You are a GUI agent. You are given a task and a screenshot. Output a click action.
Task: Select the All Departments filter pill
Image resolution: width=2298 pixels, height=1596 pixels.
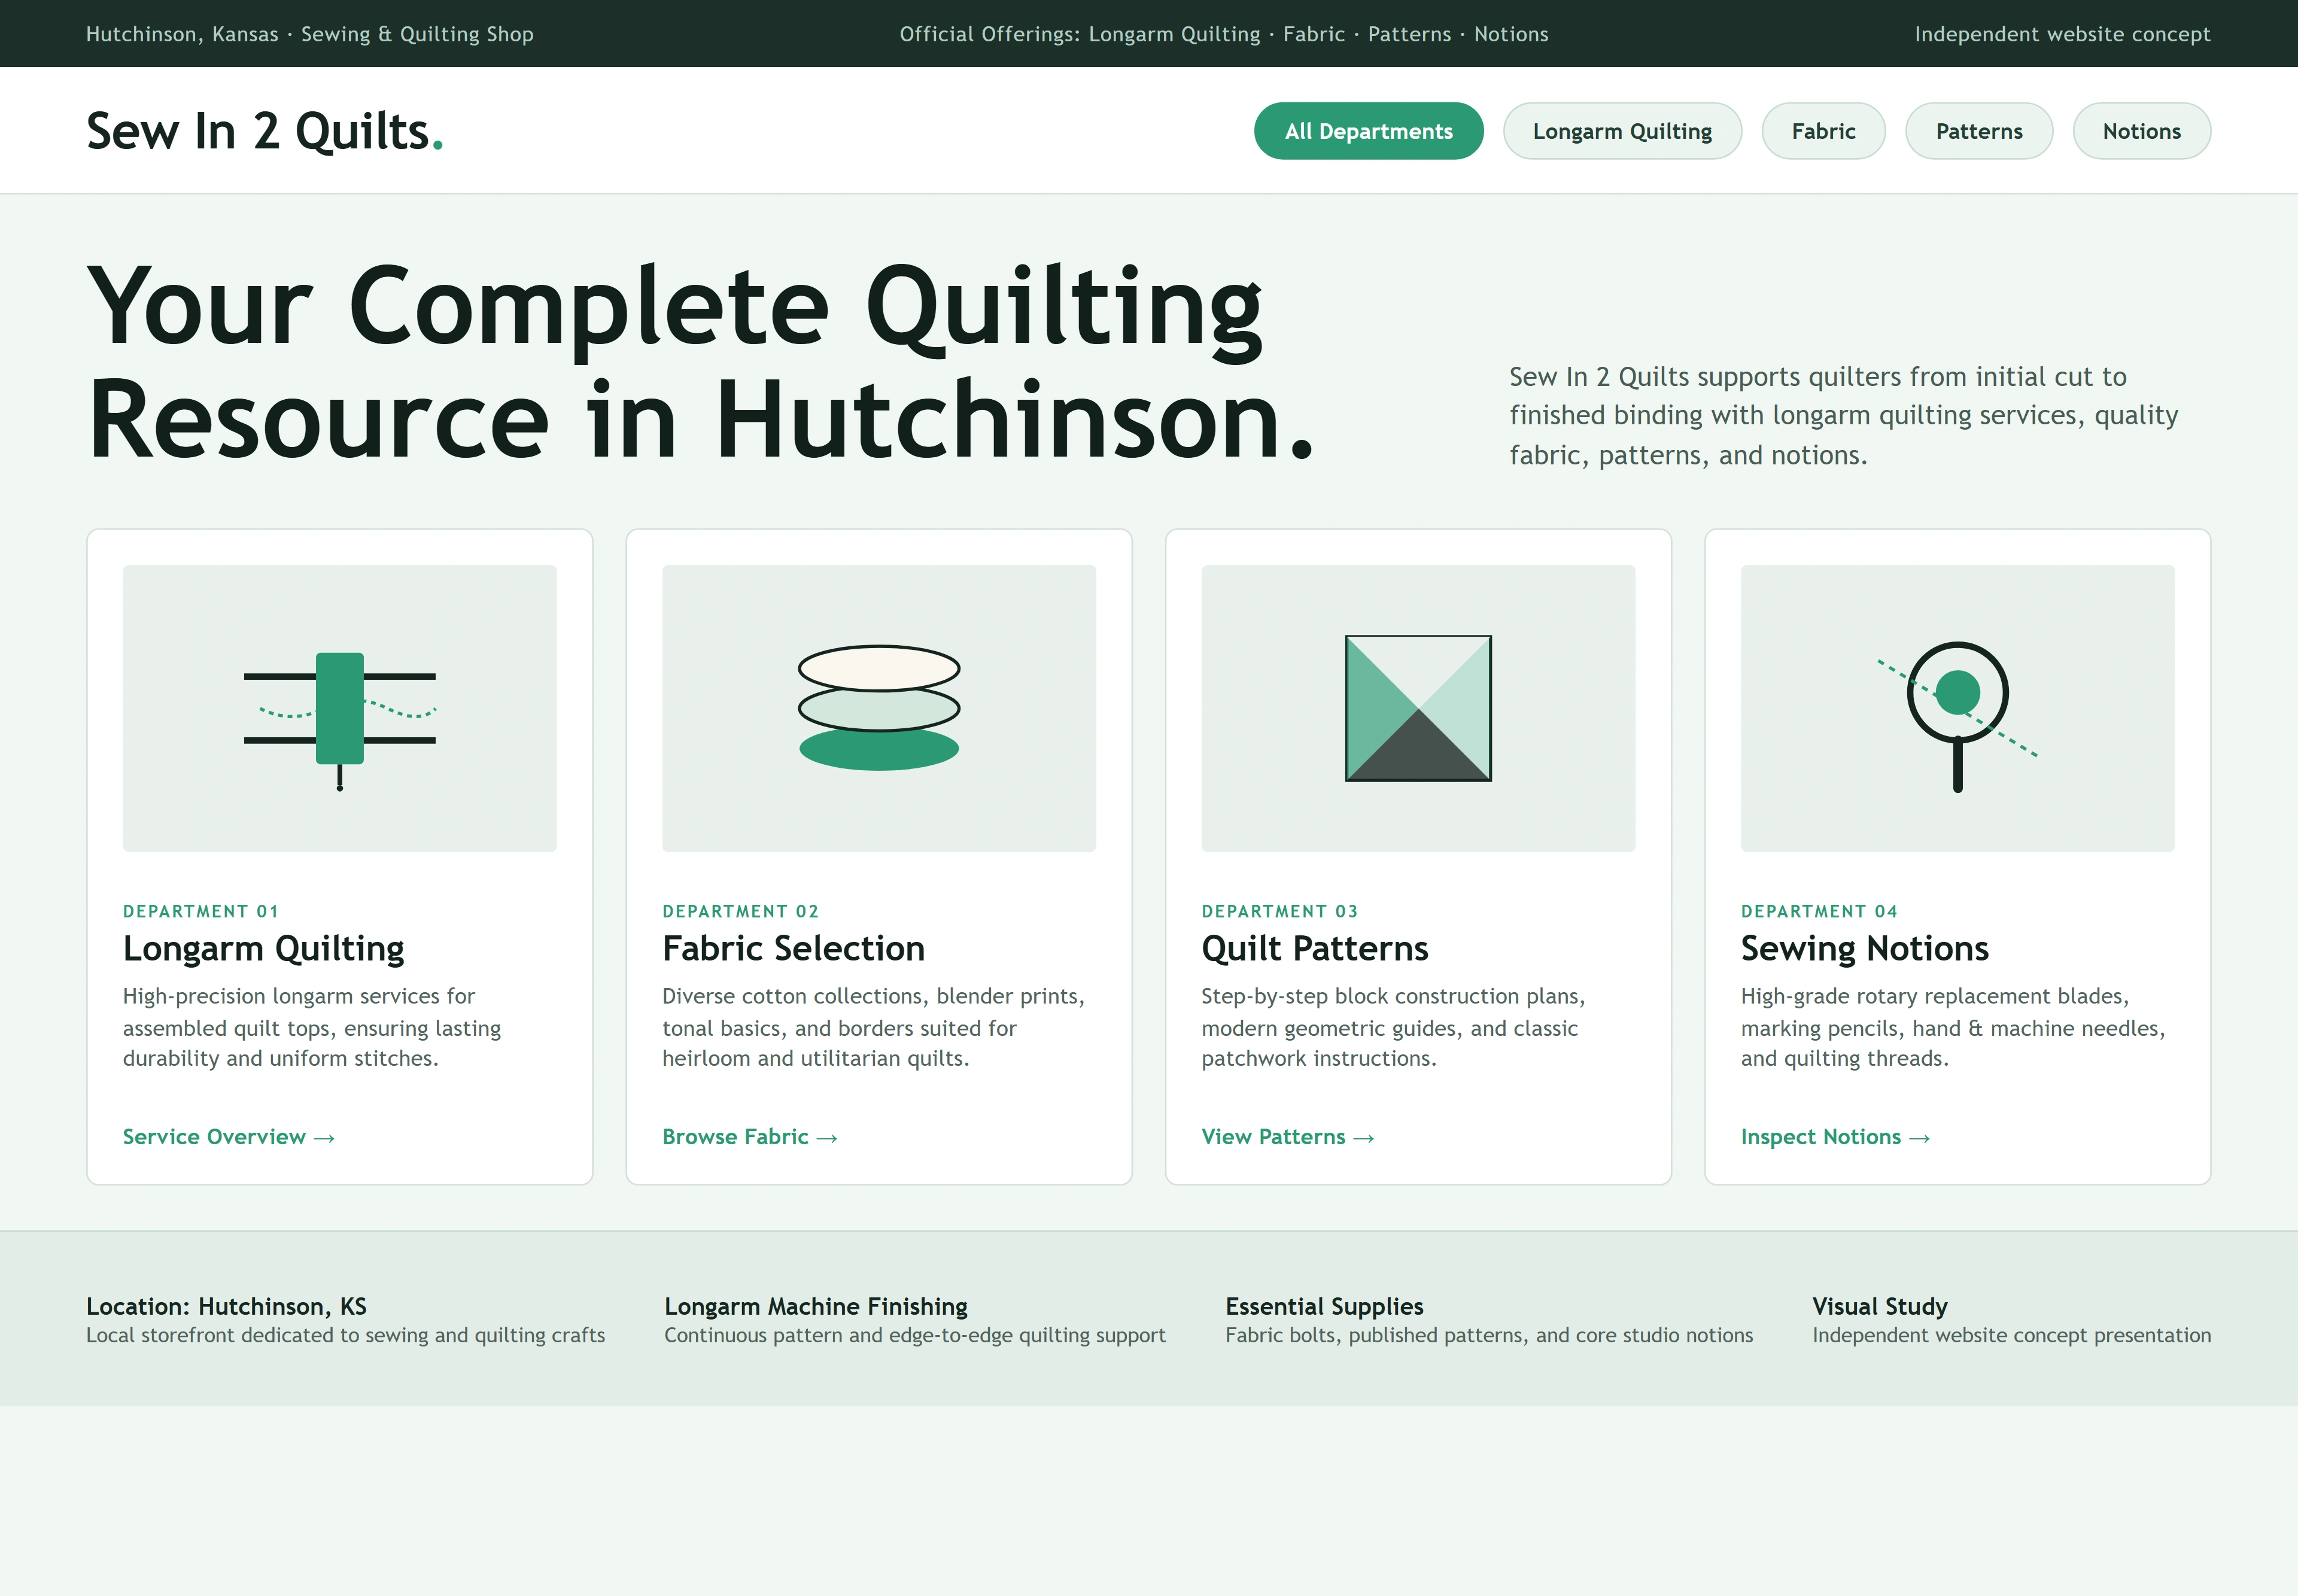pos(1368,131)
